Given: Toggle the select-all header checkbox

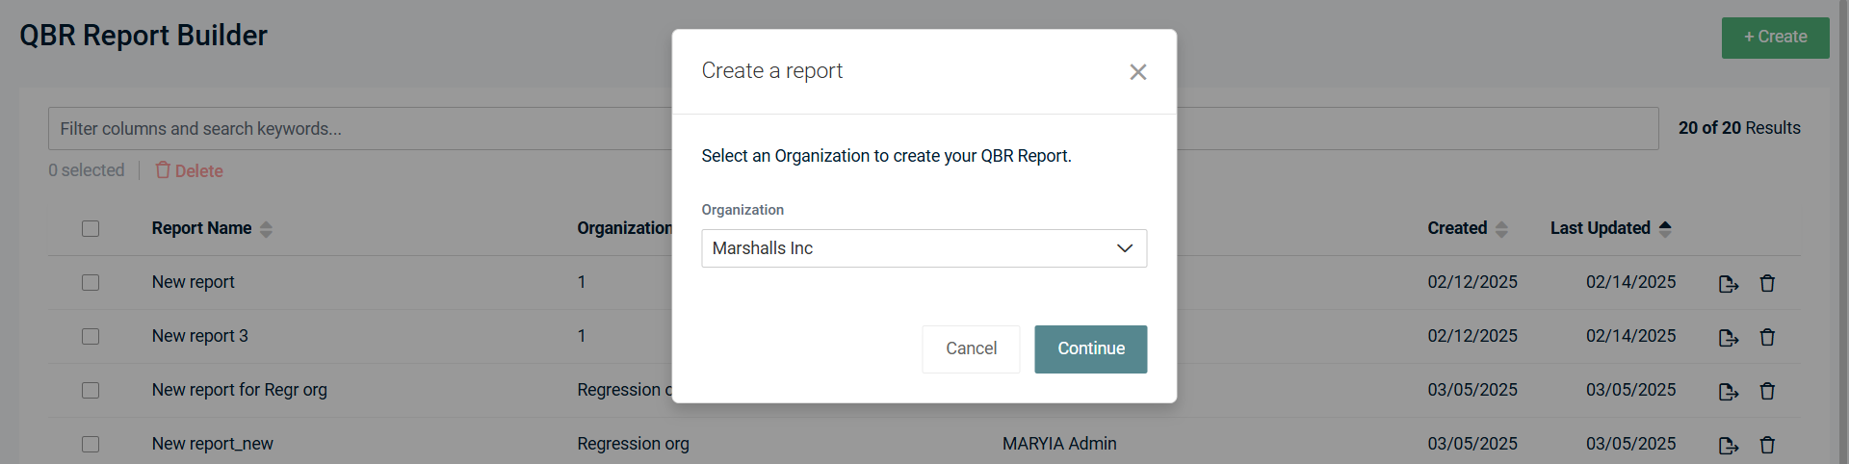Looking at the screenshot, I should tap(91, 229).
